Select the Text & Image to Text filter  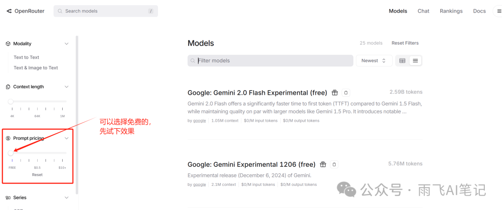pyautogui.click(x=36, y=68)
